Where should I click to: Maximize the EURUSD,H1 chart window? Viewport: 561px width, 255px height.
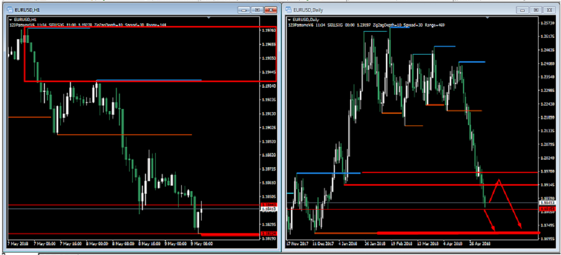pyautogui.click(x=257, y=10)
